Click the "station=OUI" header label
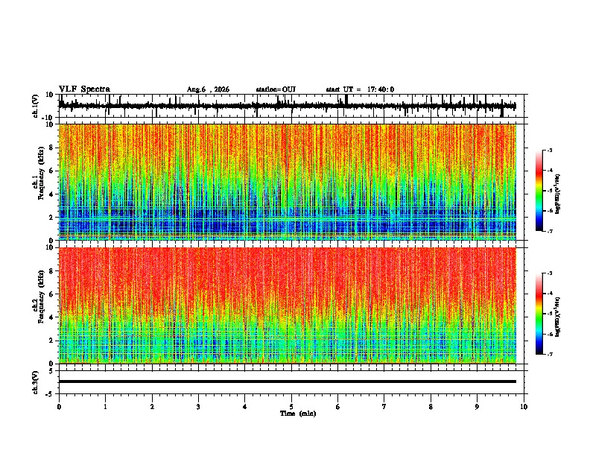Image resolution: width=590 pixels, height=456 pixels. click(x=276, y=89)
